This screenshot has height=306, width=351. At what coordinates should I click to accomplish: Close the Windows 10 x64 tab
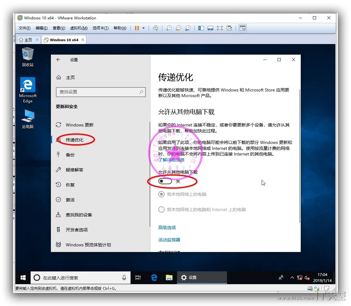pos(83,40)
